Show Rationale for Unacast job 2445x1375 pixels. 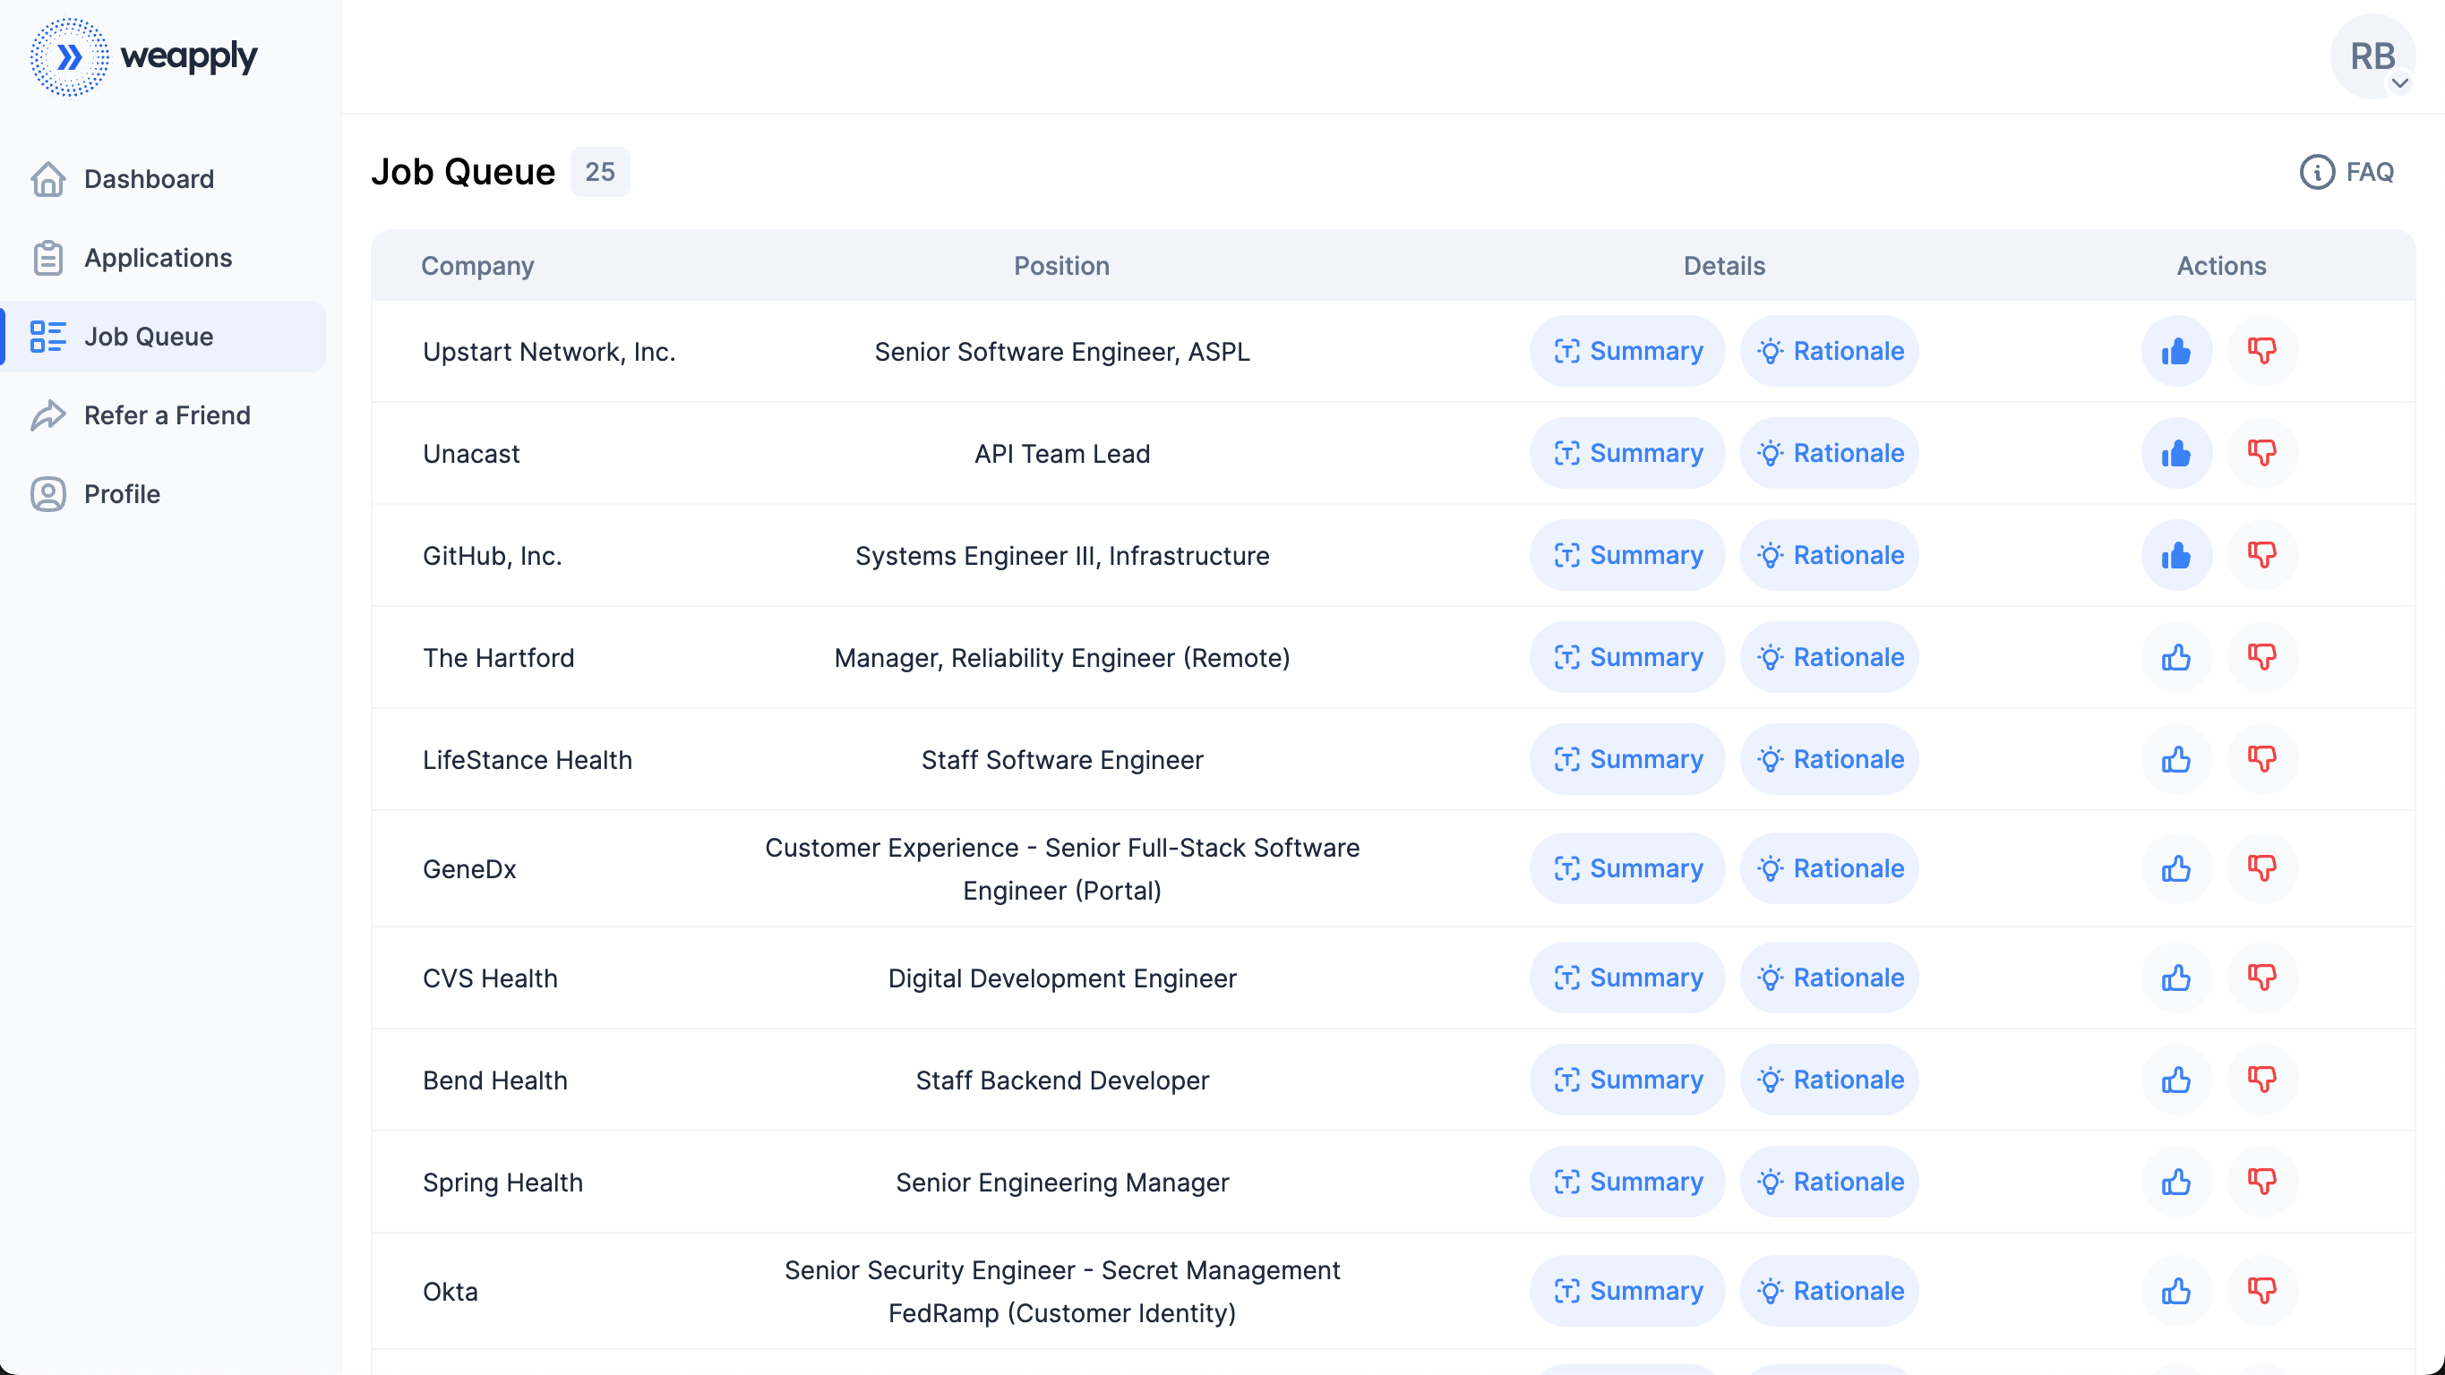[x=1829, y=454]
